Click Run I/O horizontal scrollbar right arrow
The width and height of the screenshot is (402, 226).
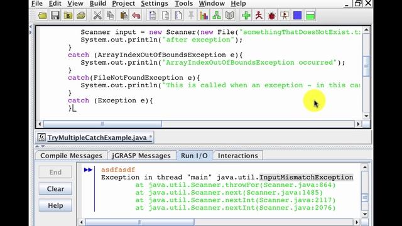(x=357, y=222)
